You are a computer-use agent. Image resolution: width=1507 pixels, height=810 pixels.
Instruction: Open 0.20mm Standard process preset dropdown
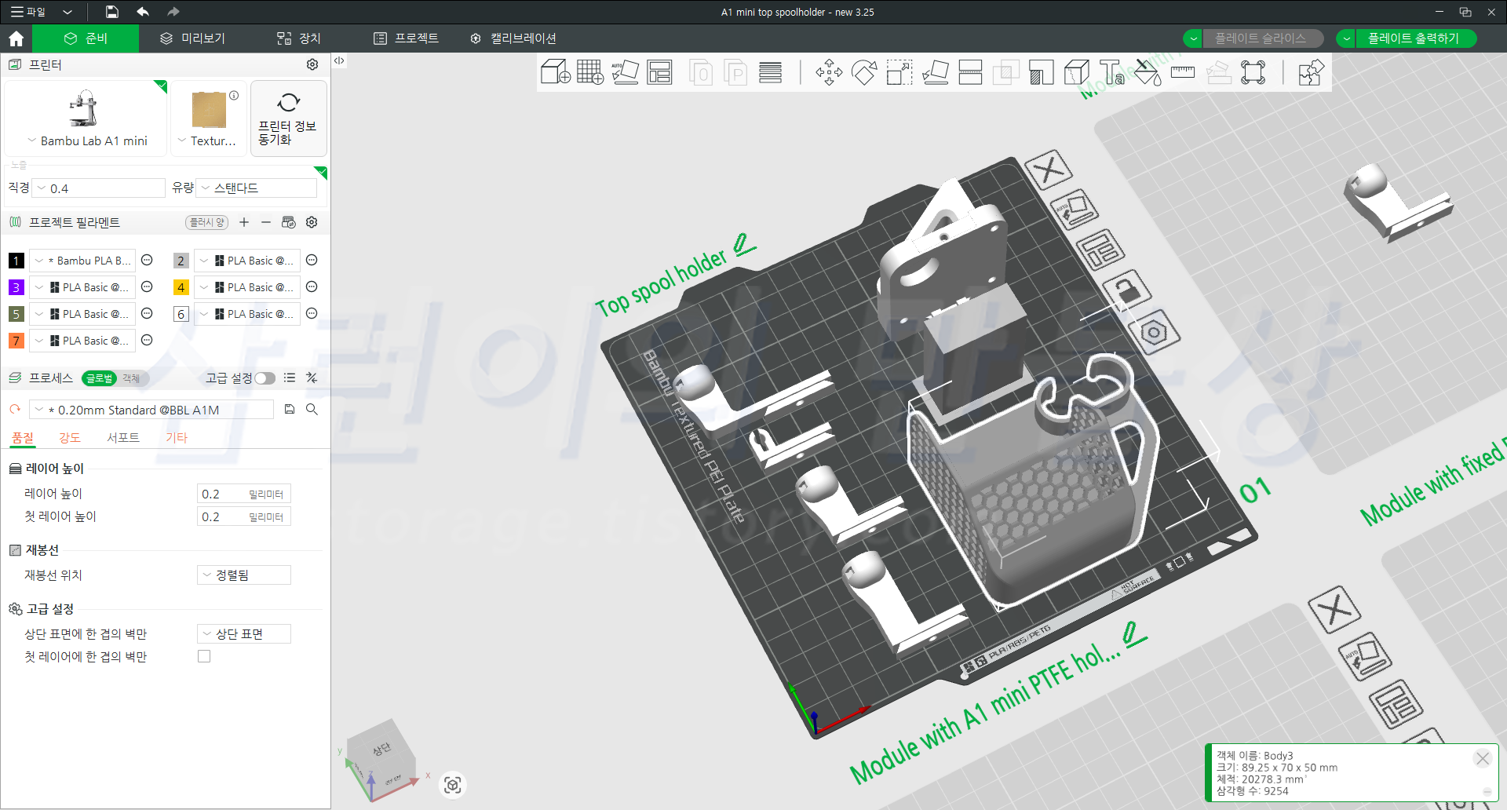[151, 410]
